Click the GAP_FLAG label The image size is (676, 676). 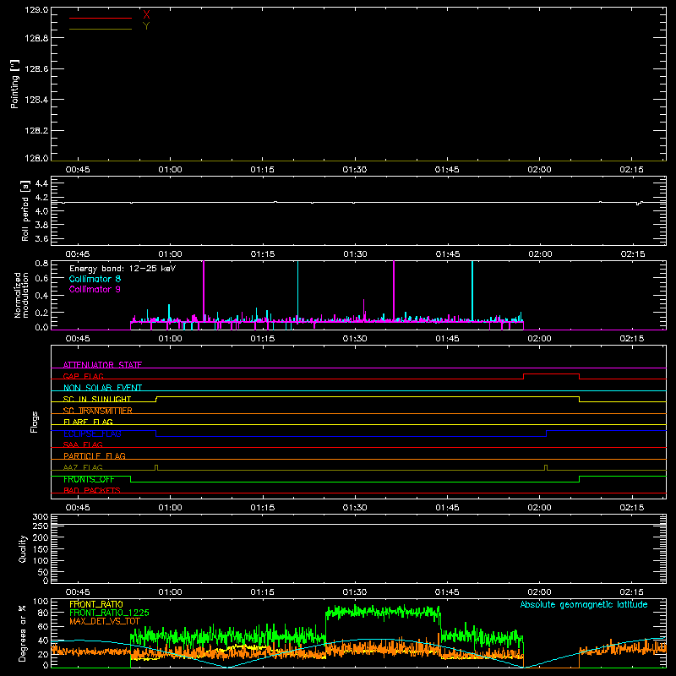pyautogui.click(x=83, y=376)
